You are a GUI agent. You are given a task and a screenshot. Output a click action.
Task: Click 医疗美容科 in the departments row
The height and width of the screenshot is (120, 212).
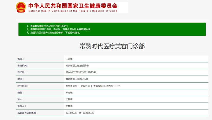point(71,86)
